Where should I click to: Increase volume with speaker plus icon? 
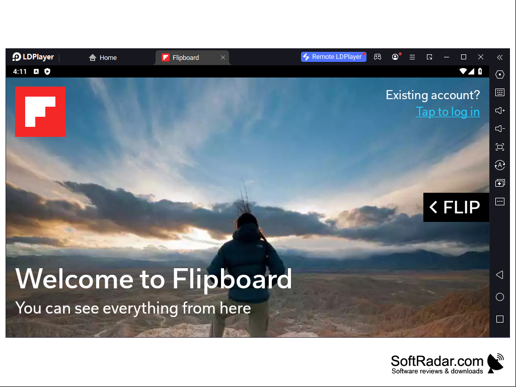coord(499,111)
